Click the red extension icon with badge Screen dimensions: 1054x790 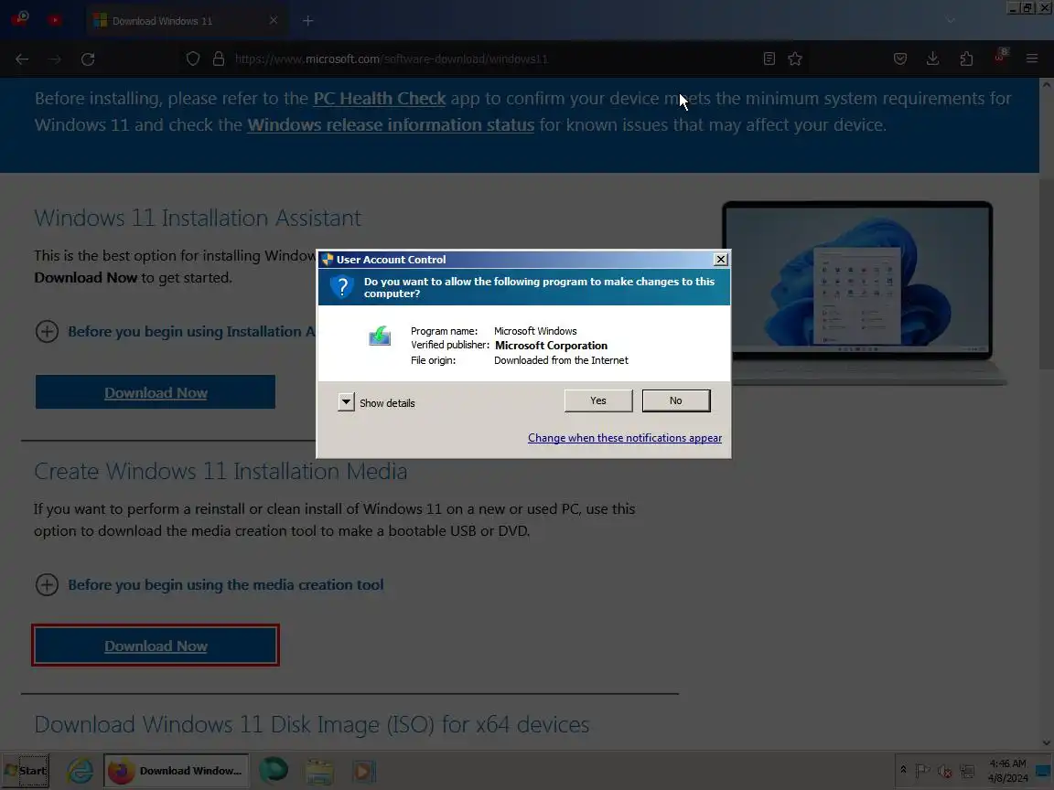point(1000,57)
